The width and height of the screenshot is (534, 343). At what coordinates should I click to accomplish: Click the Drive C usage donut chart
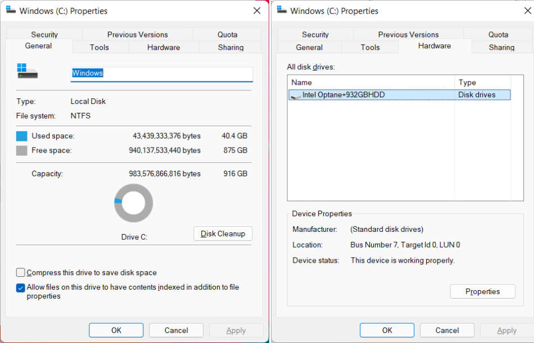pos(134,203)
